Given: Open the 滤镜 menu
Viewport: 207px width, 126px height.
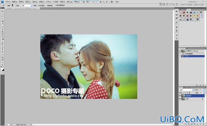Looking at the screenshot, I should 42,2.
